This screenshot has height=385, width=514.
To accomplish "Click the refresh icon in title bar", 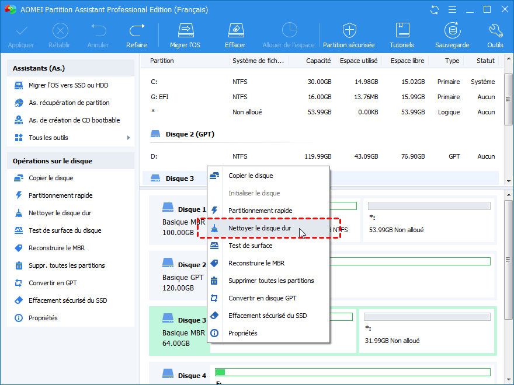I will click(x=435, y=10).
